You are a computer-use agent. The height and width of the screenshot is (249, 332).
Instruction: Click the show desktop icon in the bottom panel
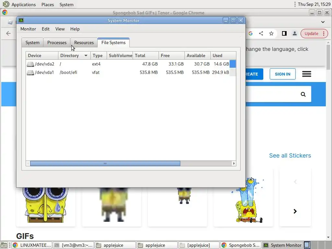[x=4, y=245]
